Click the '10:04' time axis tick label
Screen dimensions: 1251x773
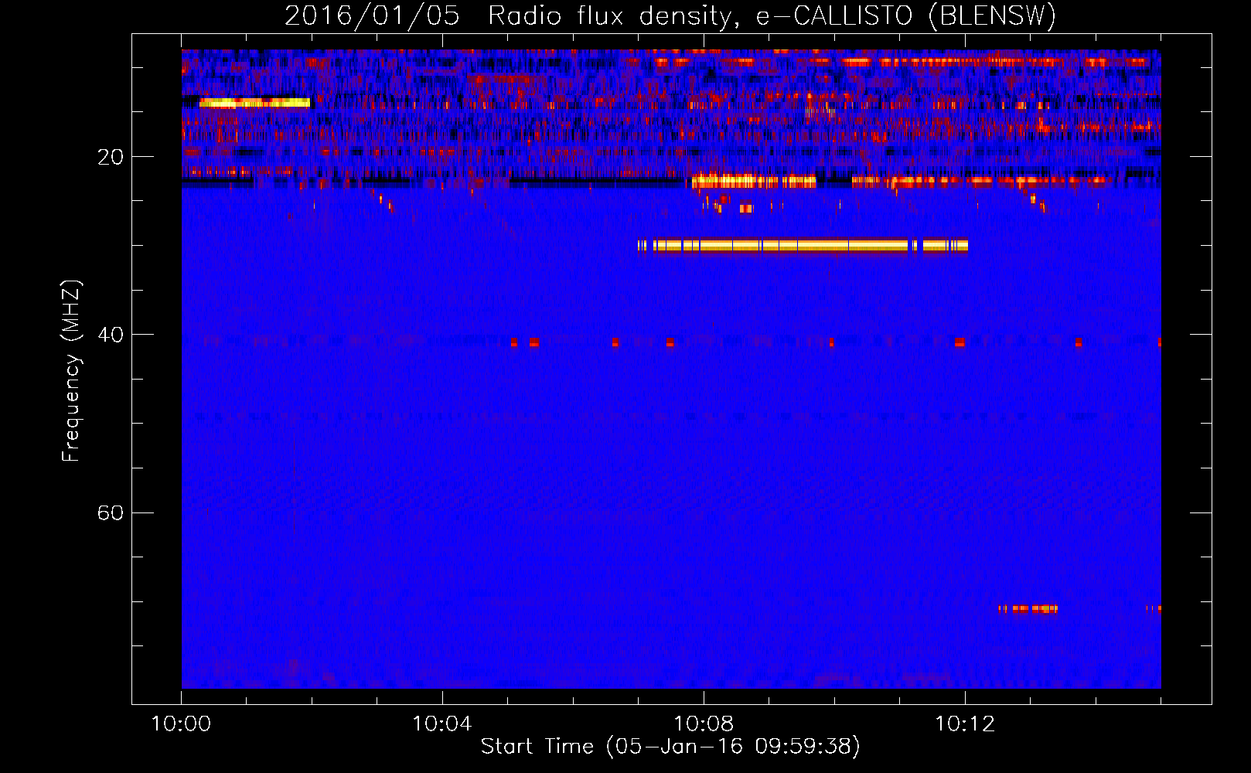tap(442, 724)
